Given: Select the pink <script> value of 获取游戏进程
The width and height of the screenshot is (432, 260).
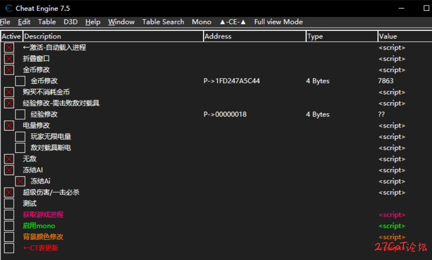Looking at the screenshot, I should [392, 214].
